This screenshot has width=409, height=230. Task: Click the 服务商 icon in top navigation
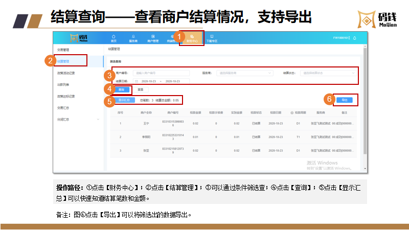(x=133, y=38)
